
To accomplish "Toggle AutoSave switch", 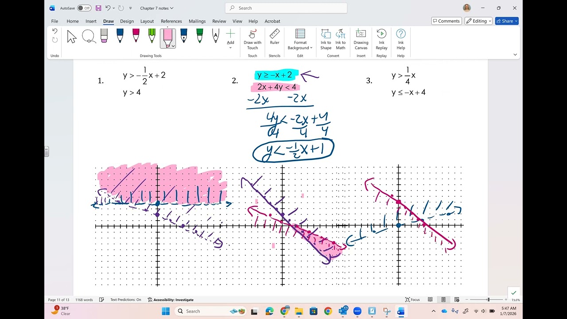I will click(84, 8).
